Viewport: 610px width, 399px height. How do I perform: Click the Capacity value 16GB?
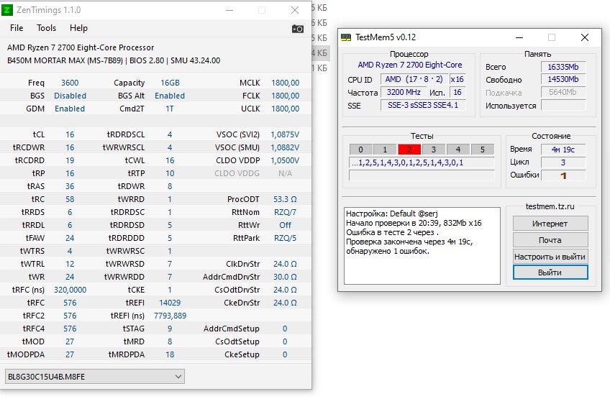(170, 83)
